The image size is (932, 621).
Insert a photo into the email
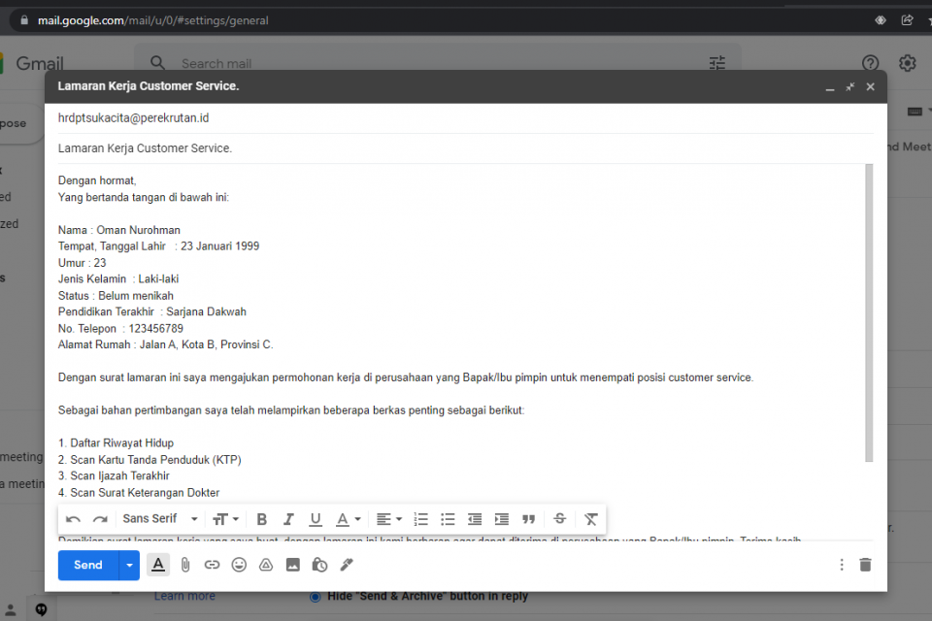coord(292,565)
